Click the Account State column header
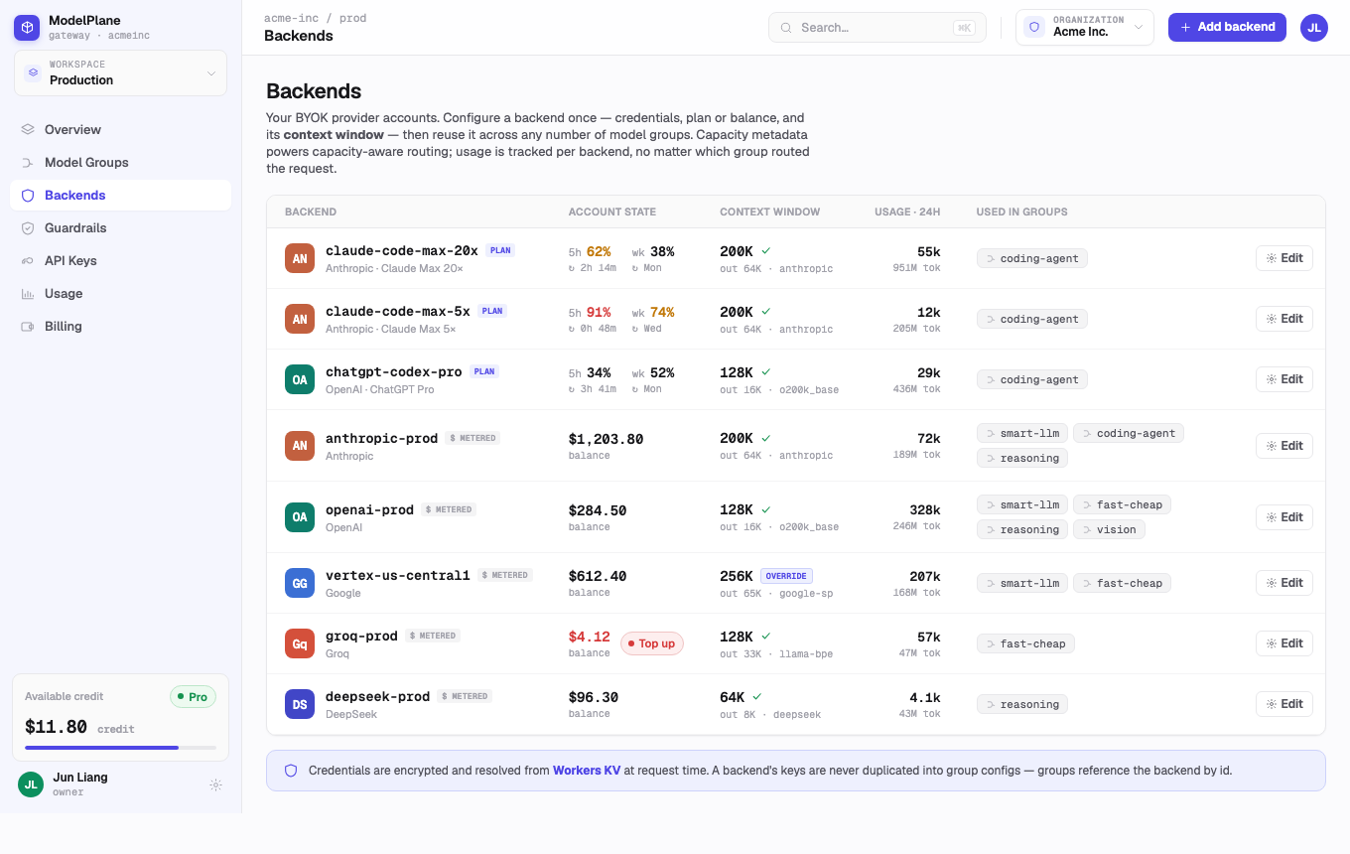1350x854 pixels. point(611,212)
